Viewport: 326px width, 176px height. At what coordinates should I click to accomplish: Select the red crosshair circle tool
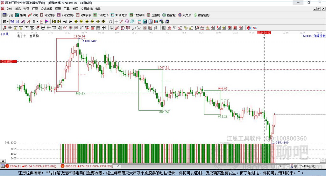click(65, 28)
